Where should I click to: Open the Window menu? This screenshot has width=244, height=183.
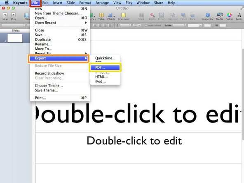(143, 3)
